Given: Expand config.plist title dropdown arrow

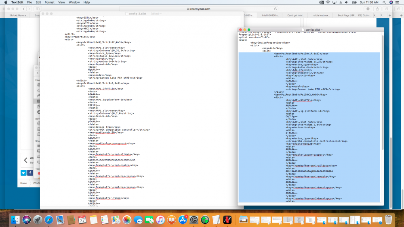Looking at the screenshot, I should click(322, 30).
